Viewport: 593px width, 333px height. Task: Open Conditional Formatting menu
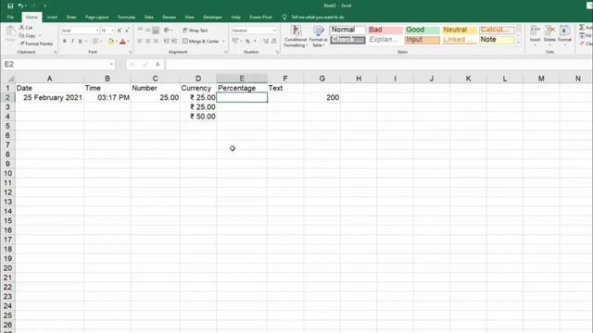296,36
